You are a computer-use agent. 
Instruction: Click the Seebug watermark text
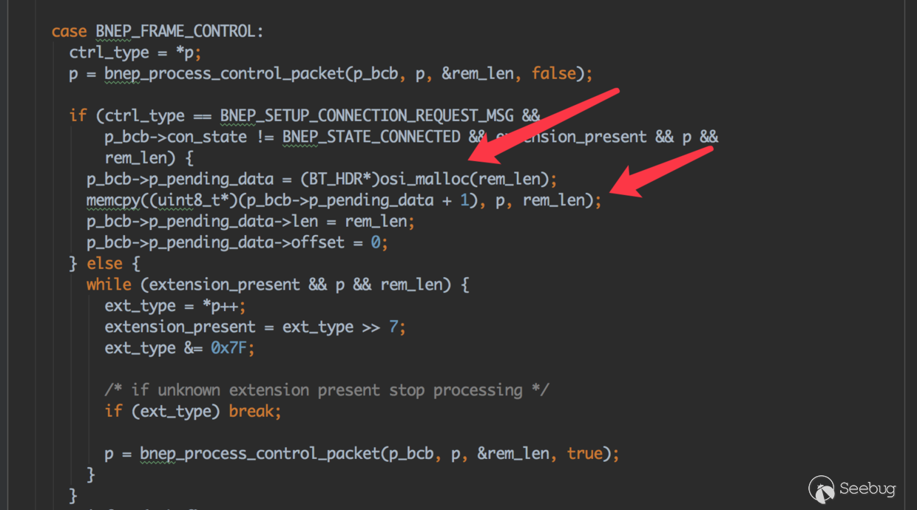[867, 489]
